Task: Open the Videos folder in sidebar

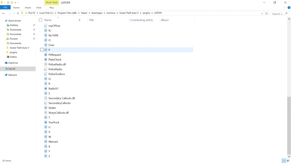Action: [x=13, y=57]
